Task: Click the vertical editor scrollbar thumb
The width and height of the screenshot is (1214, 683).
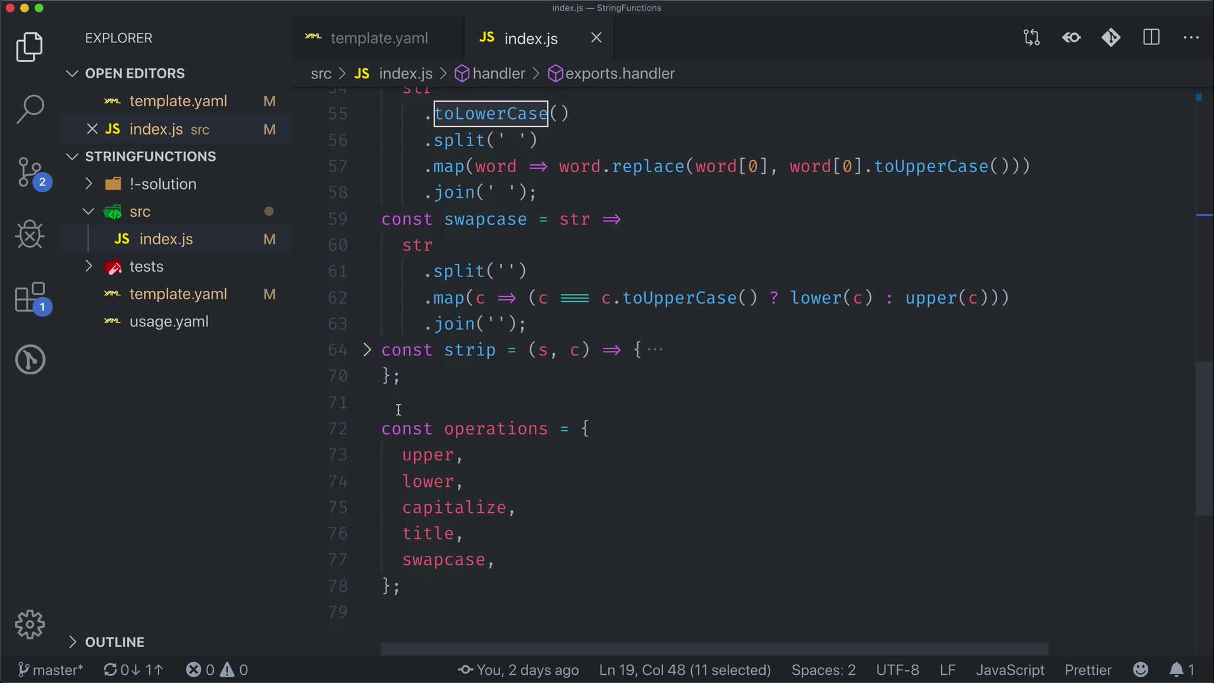Action: pyautogui.click(x=1203, y=438)
